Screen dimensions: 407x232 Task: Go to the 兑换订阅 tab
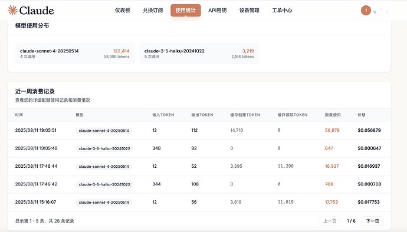(x=153, y=11)
